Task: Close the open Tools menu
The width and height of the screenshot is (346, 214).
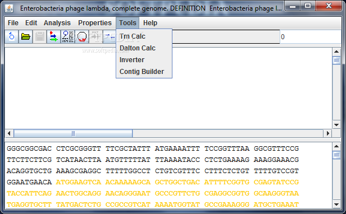Action: 128,23
